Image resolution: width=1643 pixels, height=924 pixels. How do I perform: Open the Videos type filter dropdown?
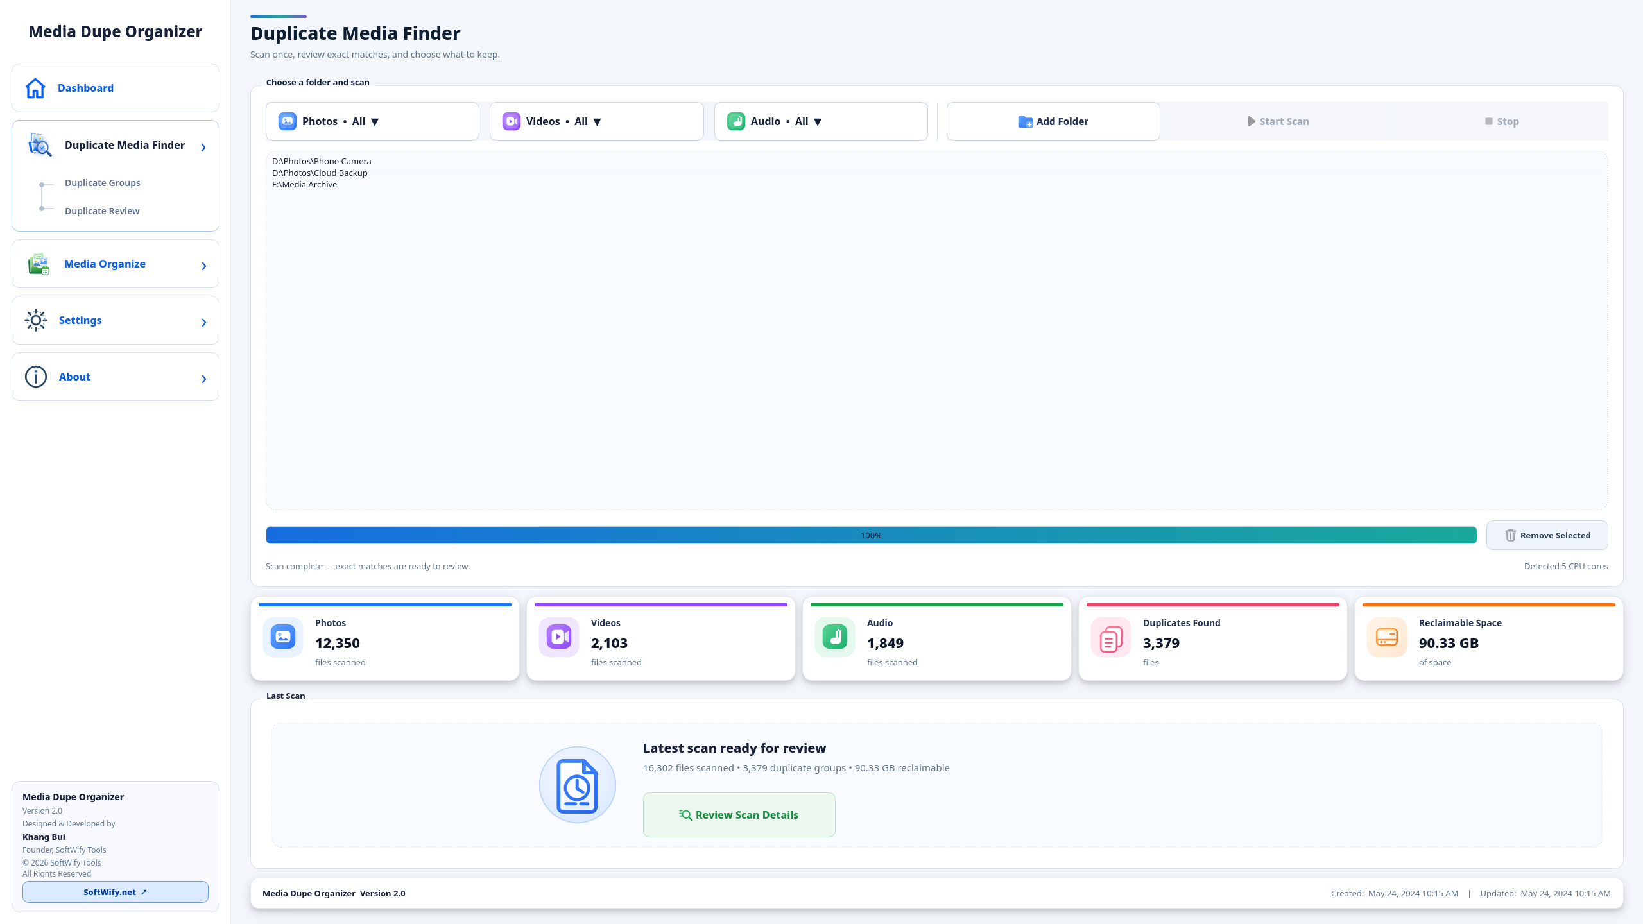[597, 121]
